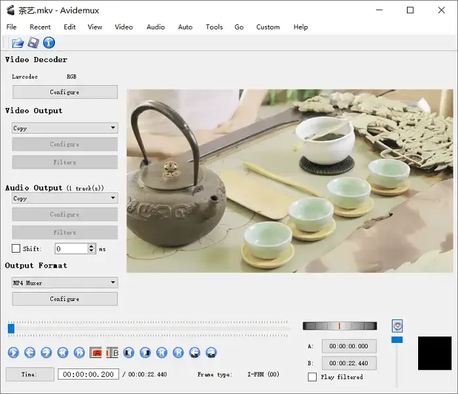This screenshot has height=394, width=458.
Task: Click the blue timeline slider handle
Action: pos(11,329)
